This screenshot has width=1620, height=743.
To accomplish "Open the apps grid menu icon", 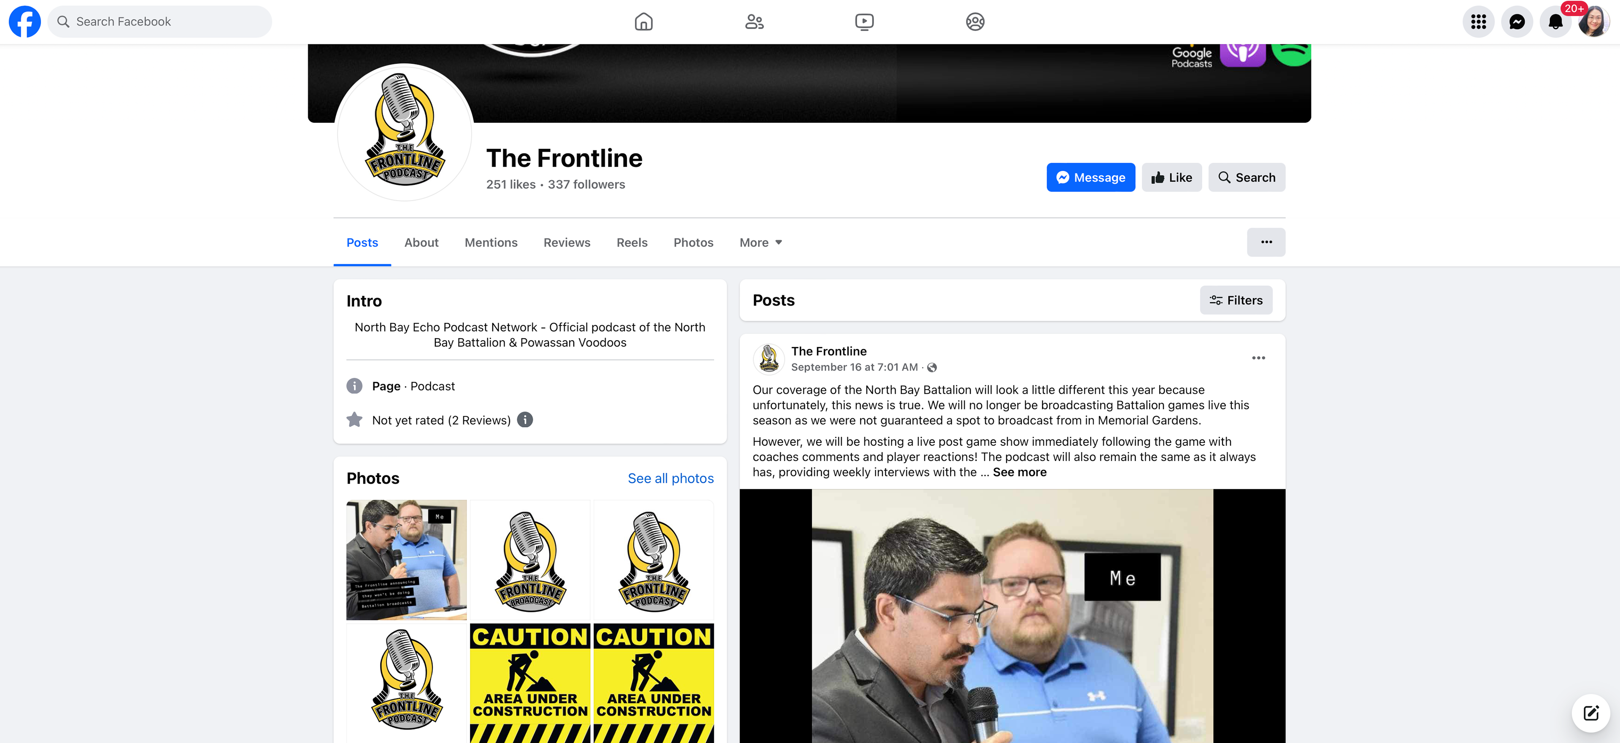I will pos(1479,22).
